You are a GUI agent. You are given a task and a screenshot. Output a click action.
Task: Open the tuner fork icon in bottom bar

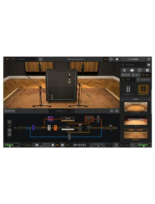(22, 145)
